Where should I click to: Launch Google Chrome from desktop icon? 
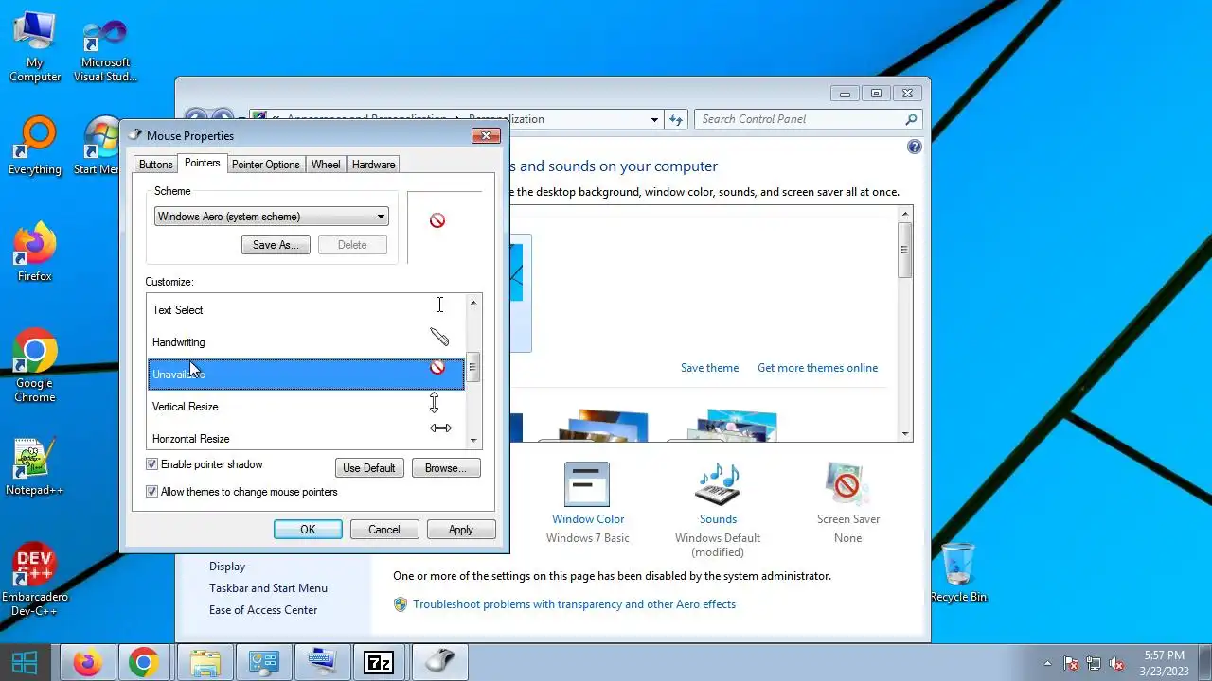pyautogui.click(x=35, y=366)
